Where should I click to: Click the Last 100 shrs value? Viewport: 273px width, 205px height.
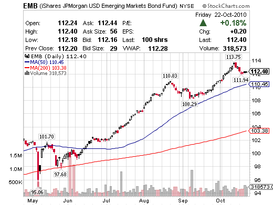pyautogui.click(x=155, y=40)
